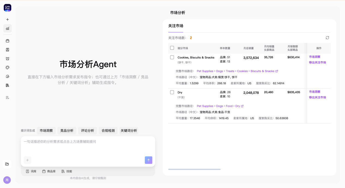
Task: Open the folder icon near sidebar bottom
Action: [7, 164]
